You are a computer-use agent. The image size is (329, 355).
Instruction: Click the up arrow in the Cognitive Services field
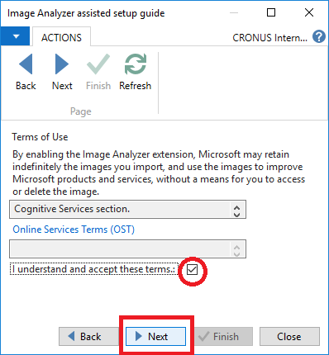[236, 207]
